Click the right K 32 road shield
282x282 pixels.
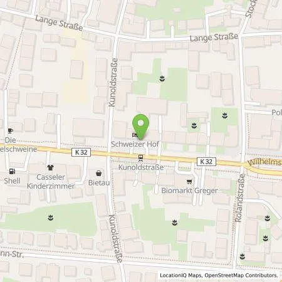(206, 162)
